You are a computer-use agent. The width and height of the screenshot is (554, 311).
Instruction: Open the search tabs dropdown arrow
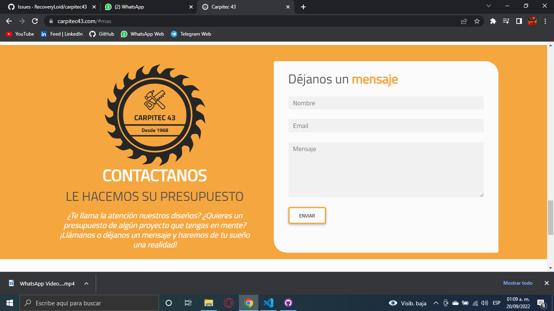[x=489, y=6]
